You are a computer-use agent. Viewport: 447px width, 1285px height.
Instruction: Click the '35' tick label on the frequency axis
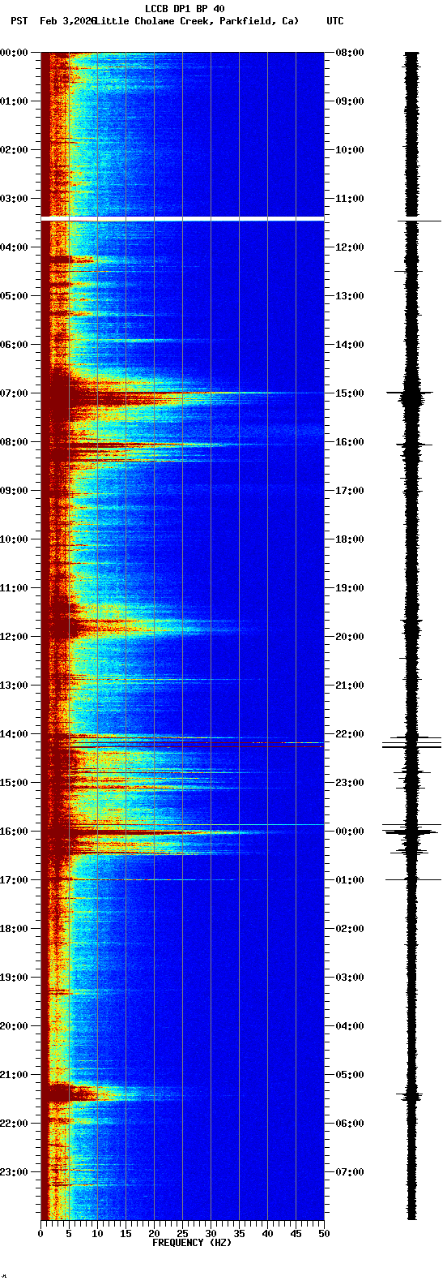pos(239,1234)
